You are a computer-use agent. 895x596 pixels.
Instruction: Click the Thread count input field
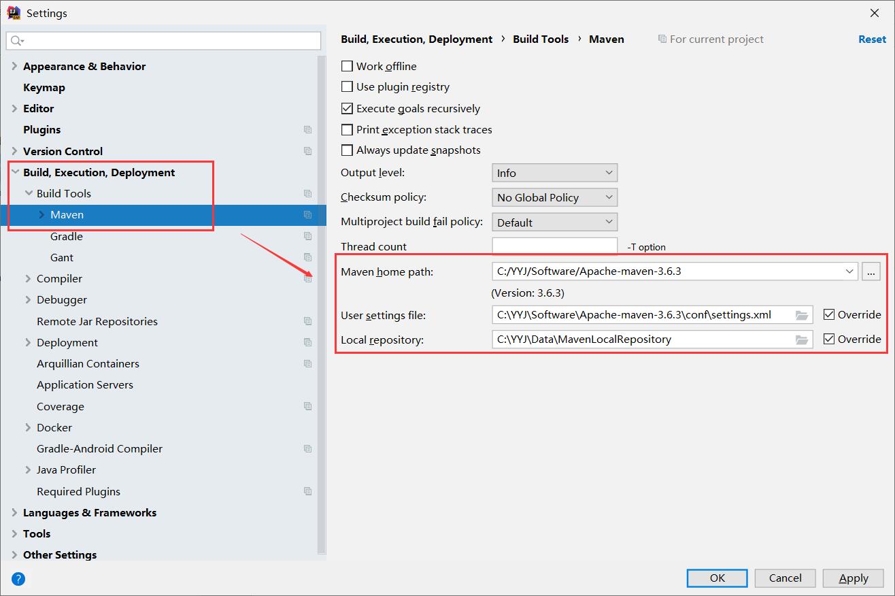(554, 246)
